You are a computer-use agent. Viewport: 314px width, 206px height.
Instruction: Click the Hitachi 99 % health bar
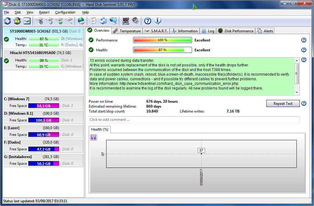(44, 60)
